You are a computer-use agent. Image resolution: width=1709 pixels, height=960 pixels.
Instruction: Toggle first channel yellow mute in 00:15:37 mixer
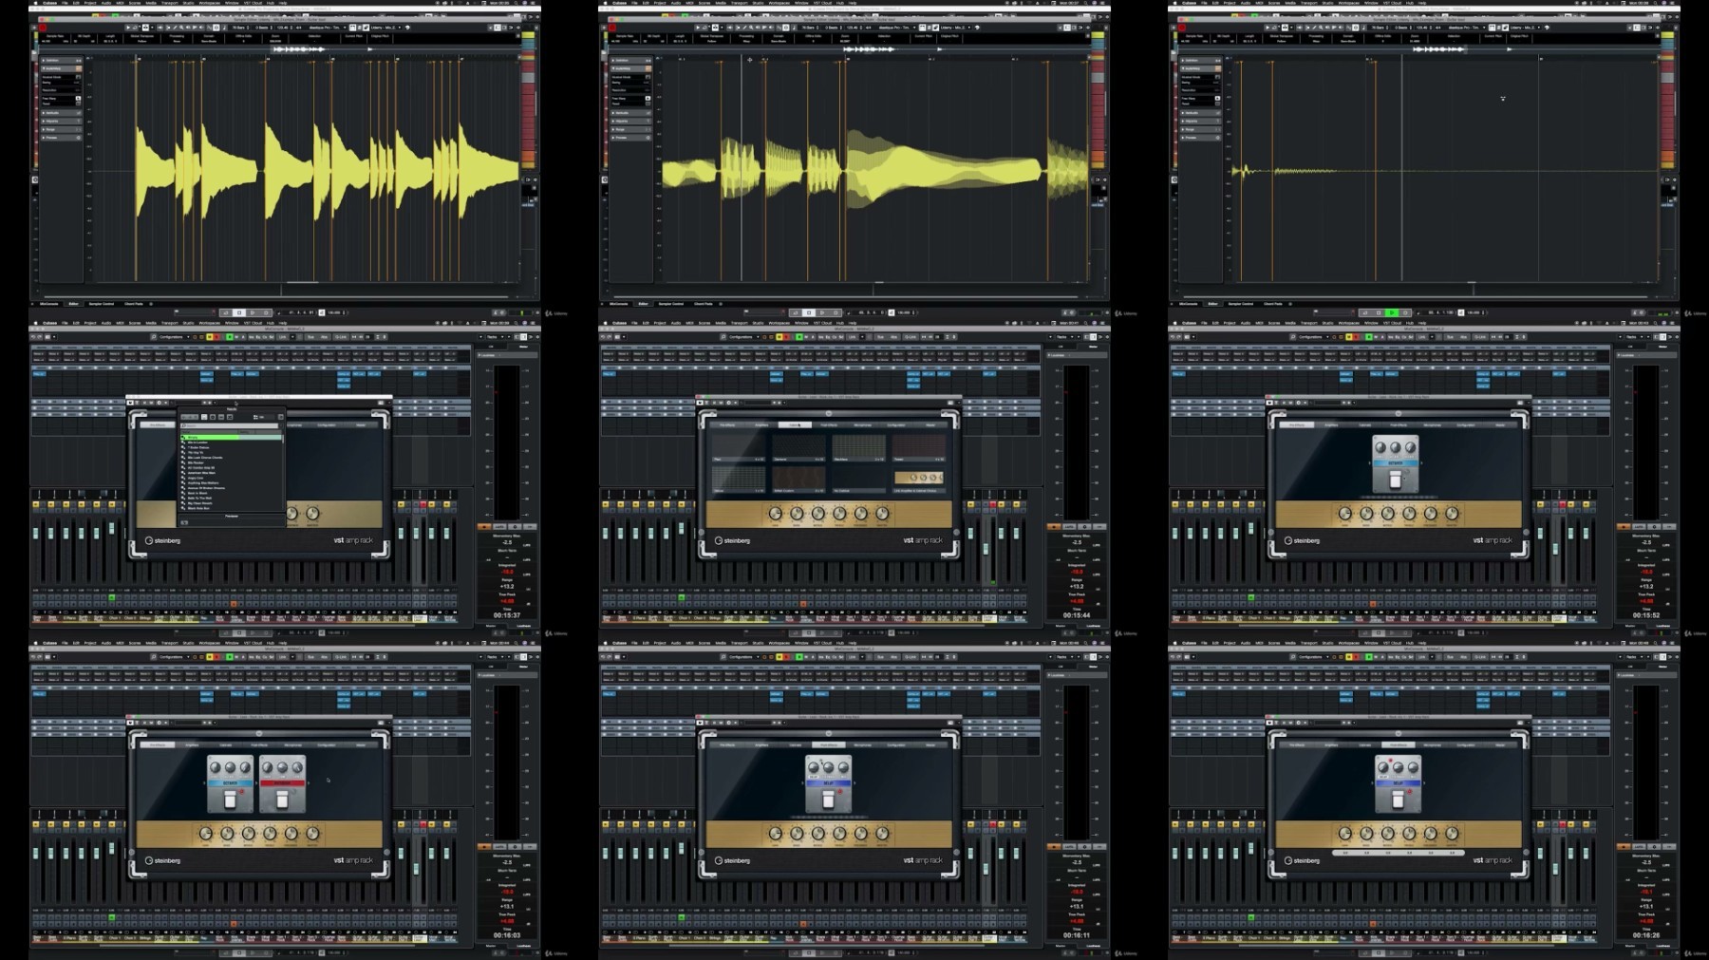[x=35, y=504]
